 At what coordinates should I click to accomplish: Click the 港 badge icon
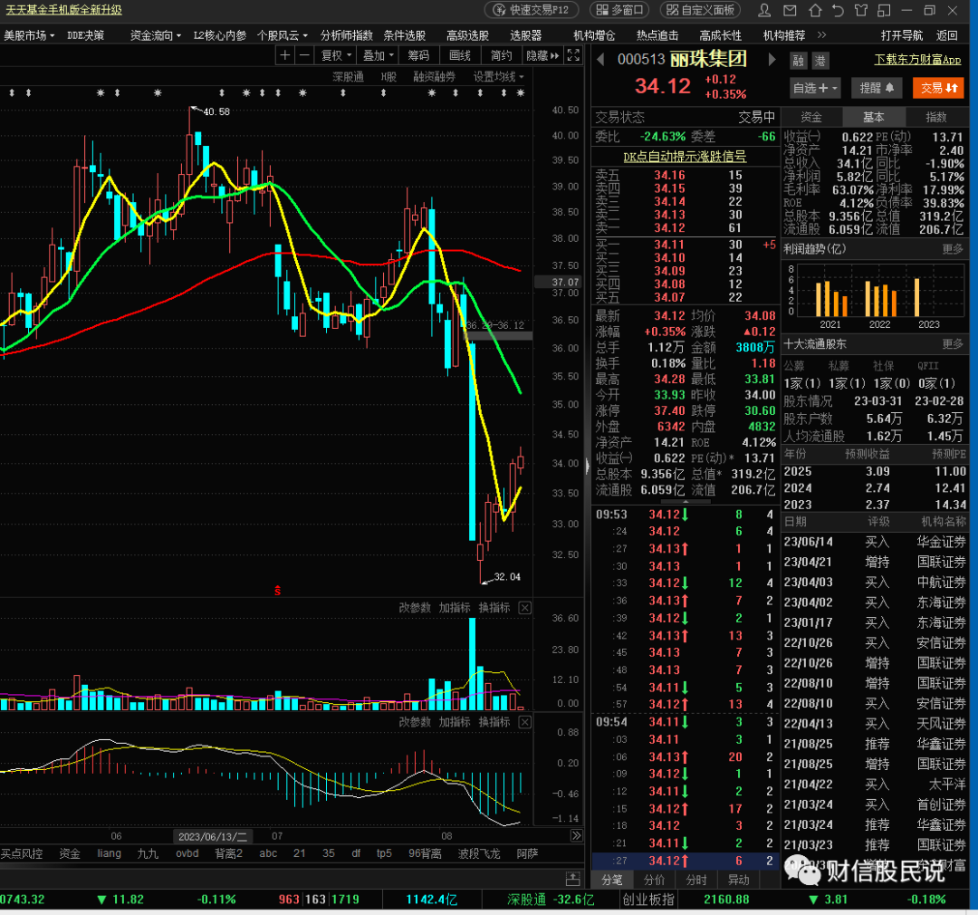click(820, 61)
